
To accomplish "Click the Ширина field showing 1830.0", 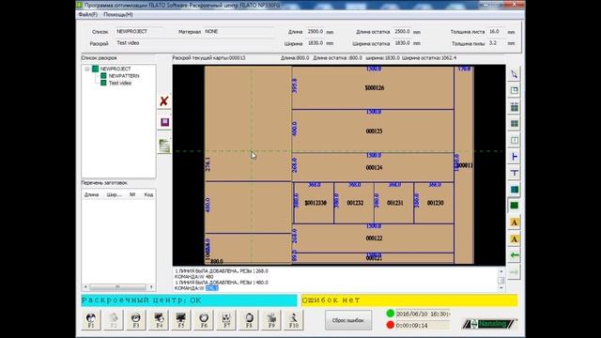I will [316, 43].
